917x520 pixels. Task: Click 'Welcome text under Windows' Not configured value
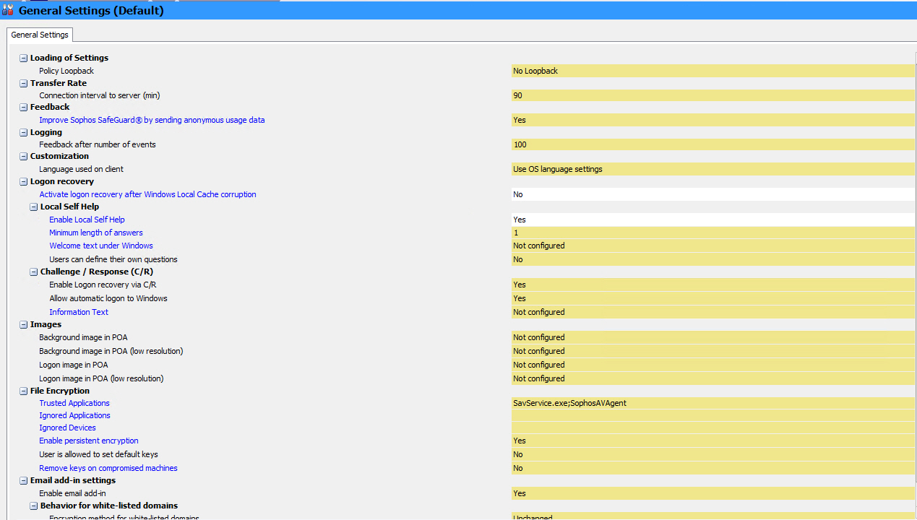click(712, 246)
